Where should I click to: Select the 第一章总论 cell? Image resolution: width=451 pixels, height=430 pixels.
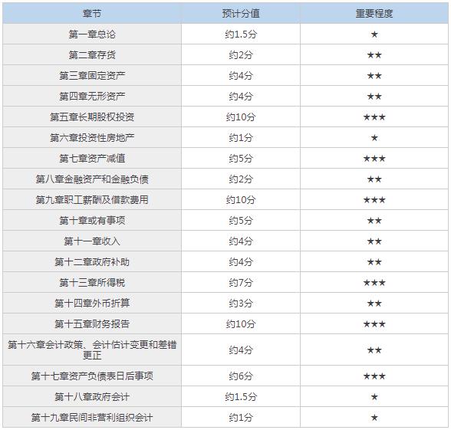point(92,34)
